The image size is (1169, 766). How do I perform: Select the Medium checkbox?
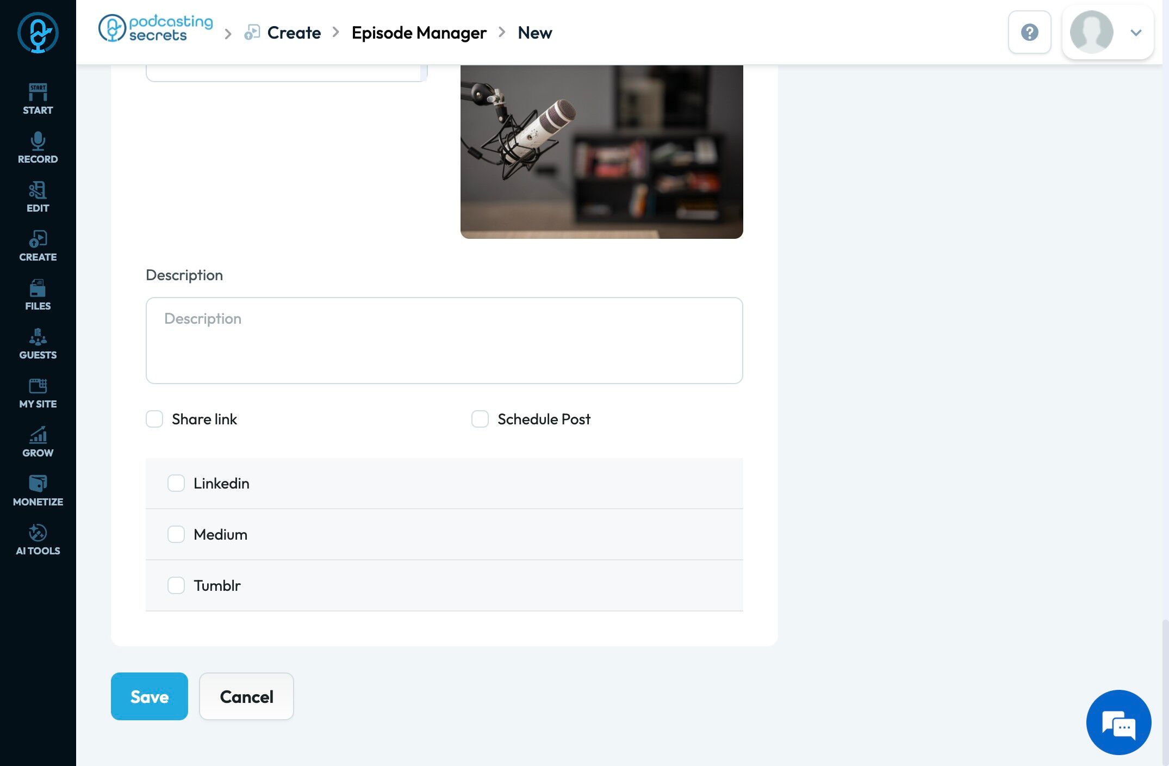176,534
